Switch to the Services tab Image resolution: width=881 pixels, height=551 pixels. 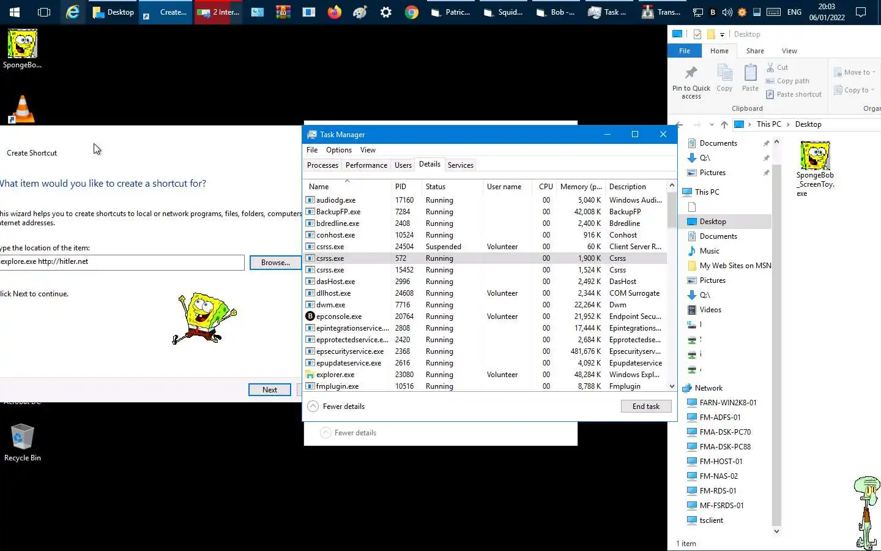(x=460, y=165)
